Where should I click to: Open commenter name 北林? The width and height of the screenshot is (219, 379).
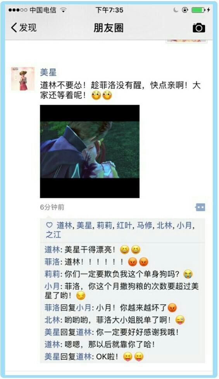click(52, 320)
